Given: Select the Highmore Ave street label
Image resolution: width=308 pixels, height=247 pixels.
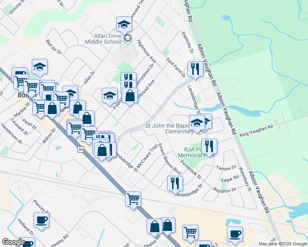Looking at the screenshot, I should (147, 51).
